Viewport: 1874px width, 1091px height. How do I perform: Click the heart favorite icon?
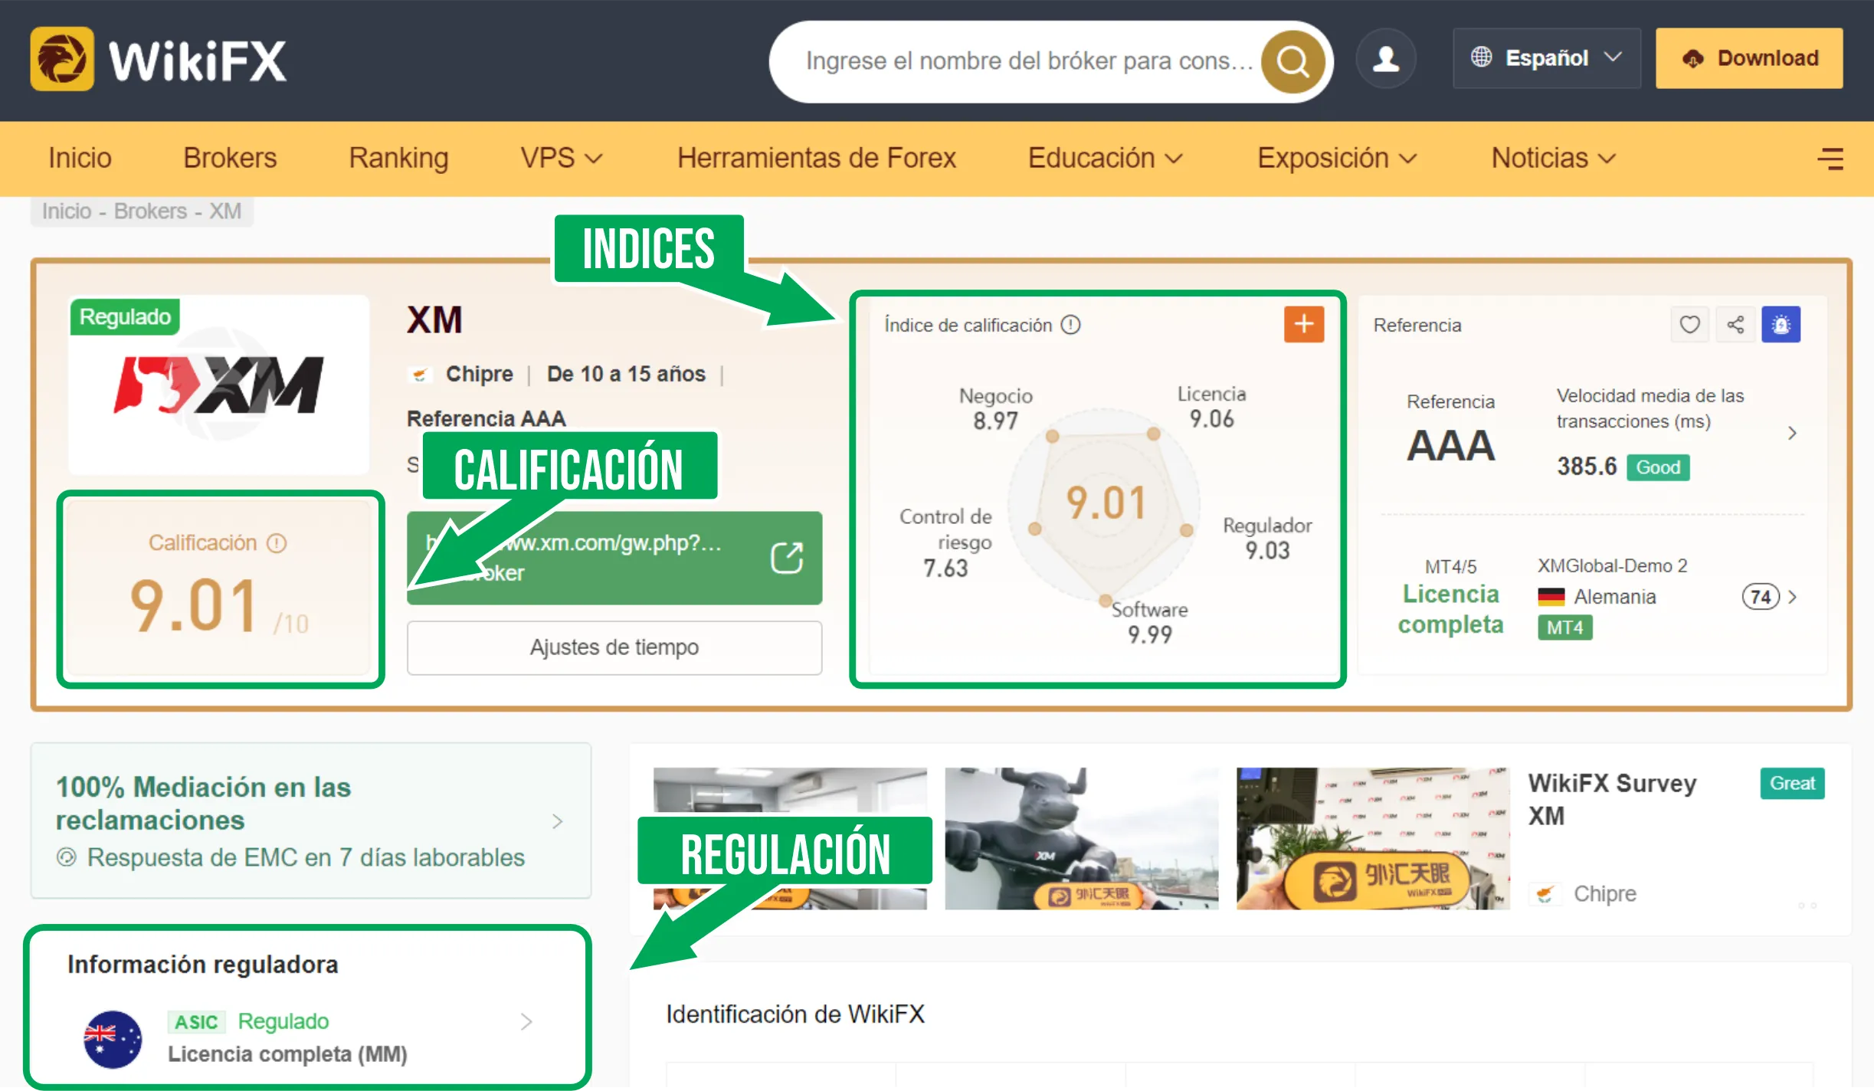1689,325
